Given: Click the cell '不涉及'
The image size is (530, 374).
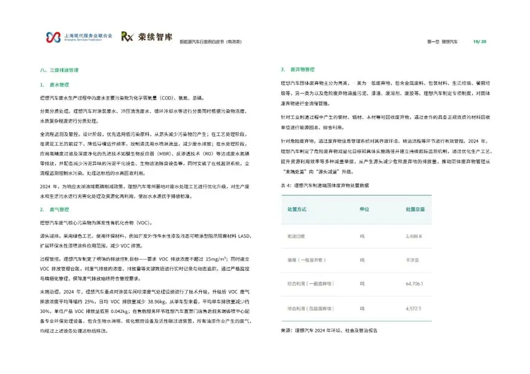Looking at the screenshot, I should 412,260.
